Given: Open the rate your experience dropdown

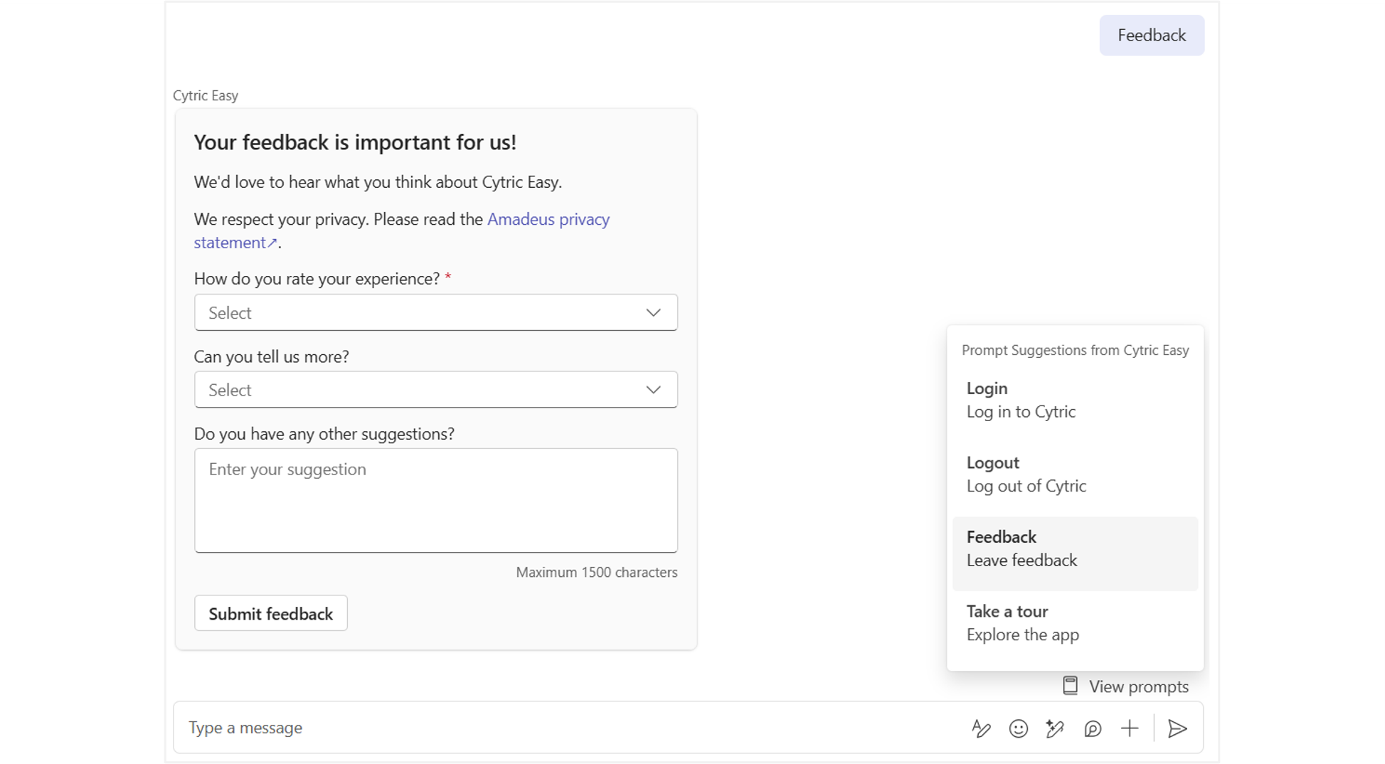Looking at the screenshot, I should pos(427,313).
